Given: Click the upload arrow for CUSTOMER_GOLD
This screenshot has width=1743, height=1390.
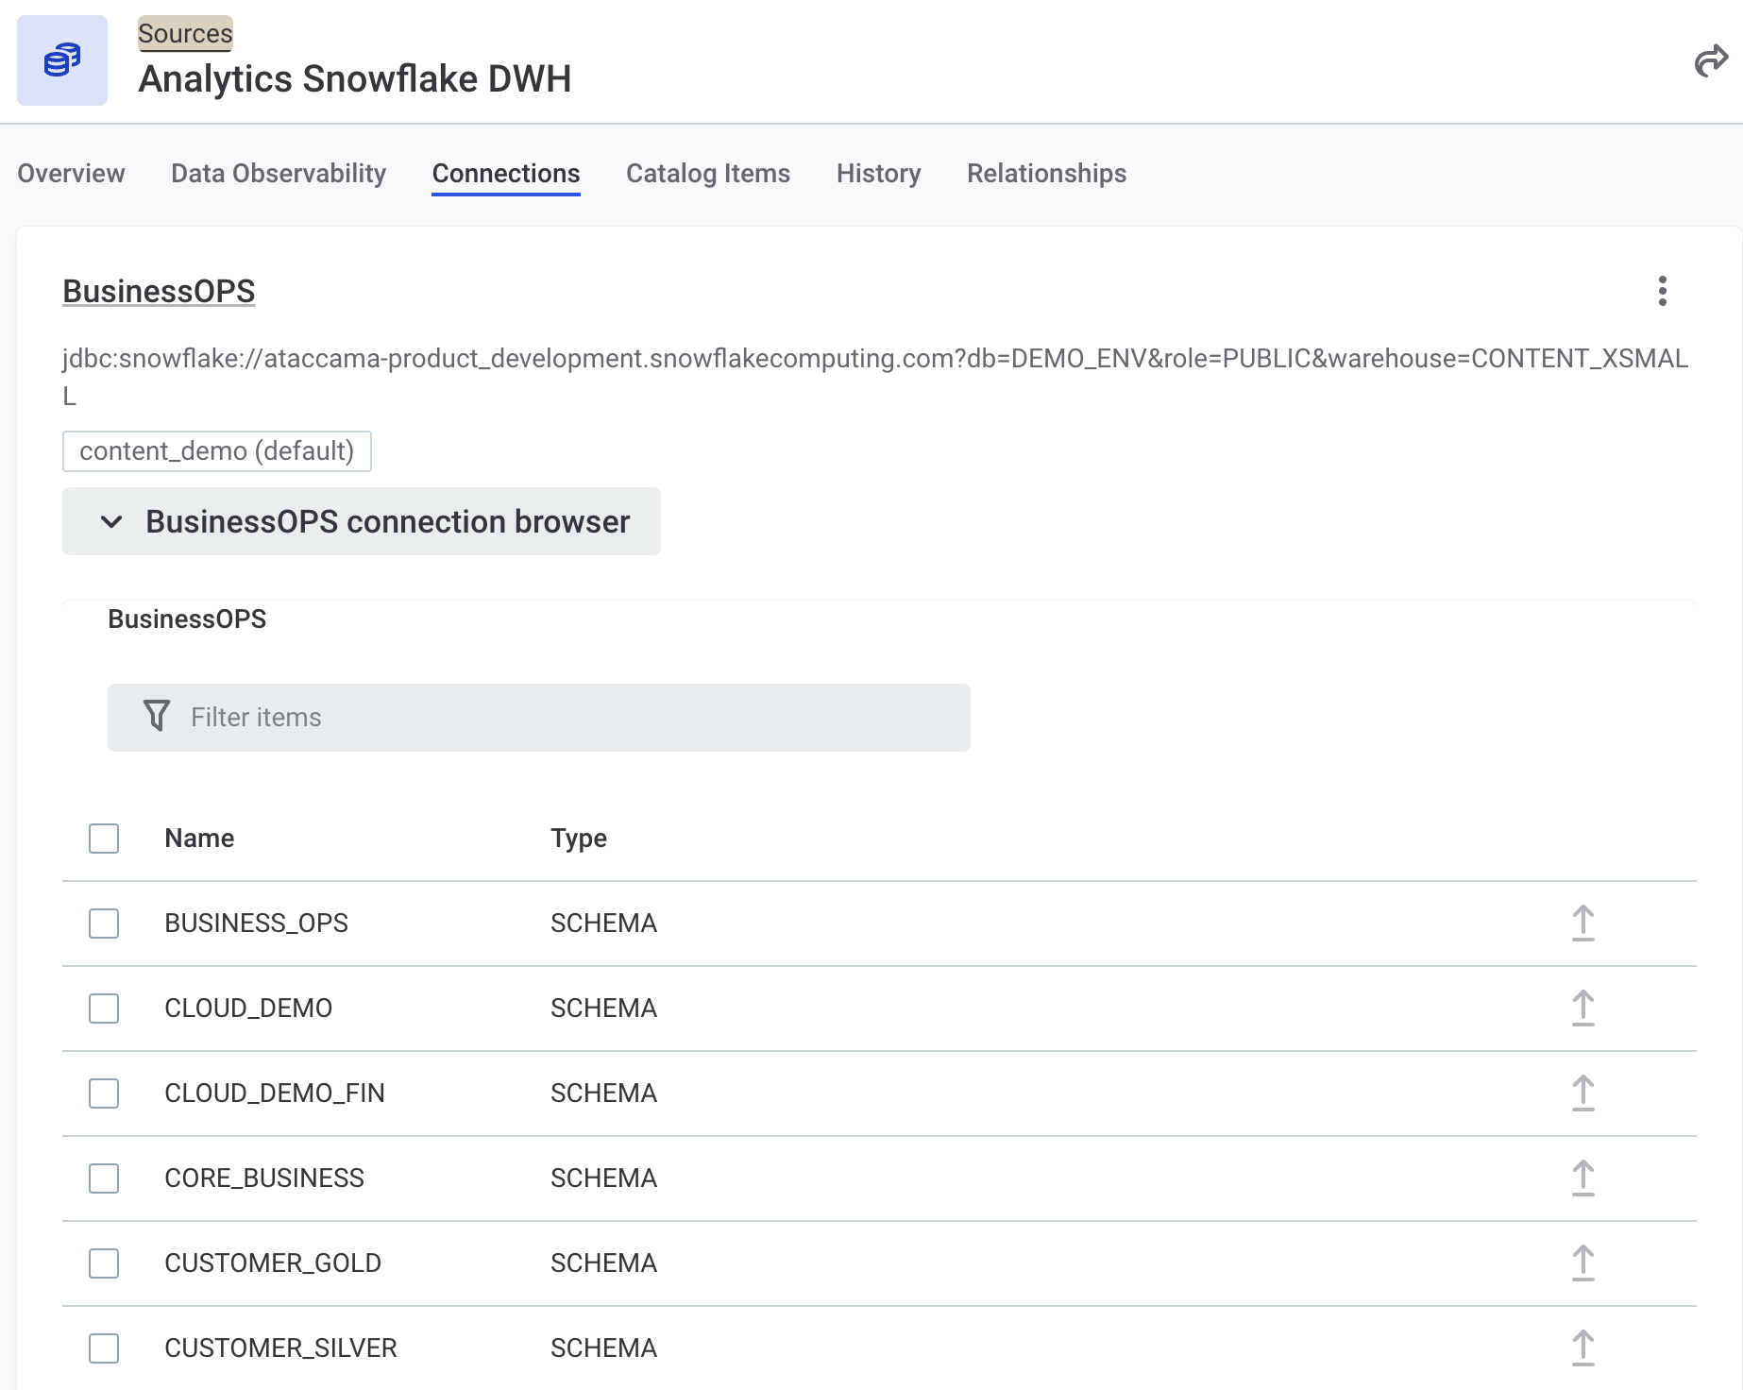Looking at the screenshot, I should (1583, 1263).
